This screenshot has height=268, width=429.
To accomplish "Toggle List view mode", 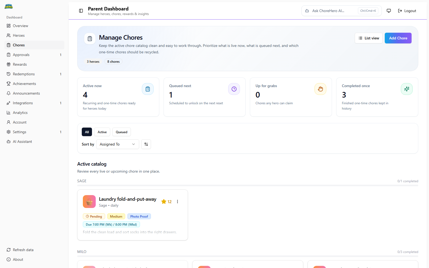I will tap(368, 38).
